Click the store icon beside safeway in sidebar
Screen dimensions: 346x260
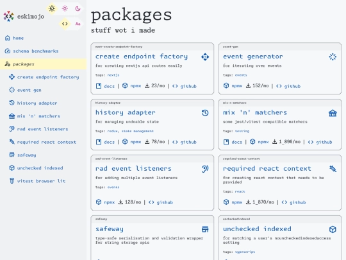point(12,155)
